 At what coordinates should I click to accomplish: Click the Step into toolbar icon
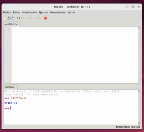(x=32, y=18)
